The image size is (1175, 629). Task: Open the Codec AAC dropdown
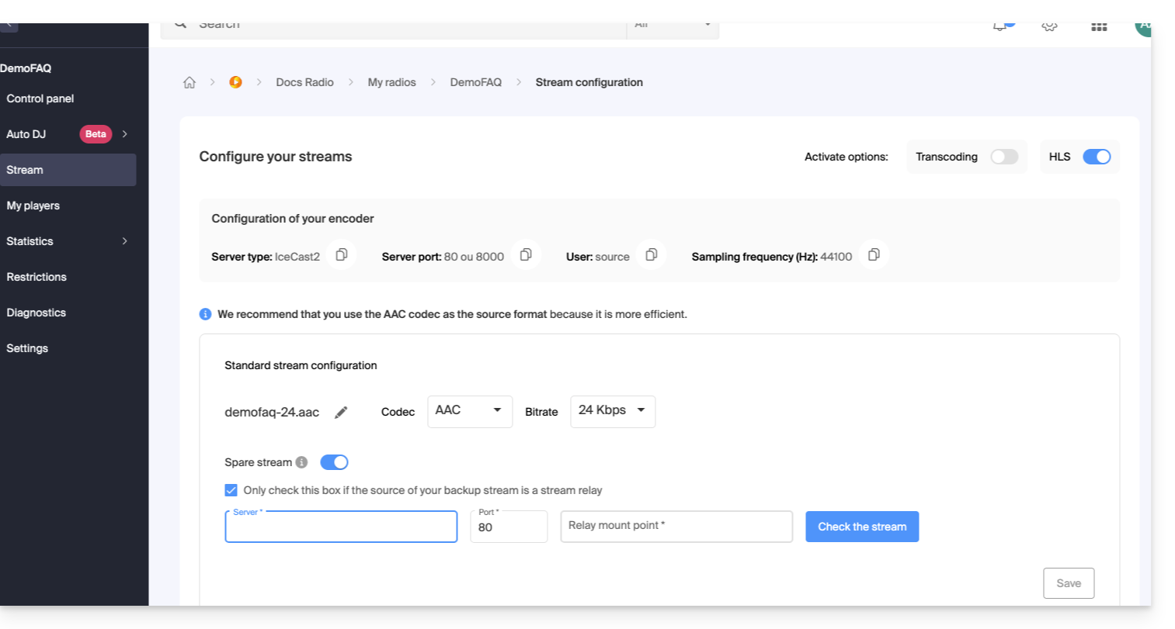(470, 411)
